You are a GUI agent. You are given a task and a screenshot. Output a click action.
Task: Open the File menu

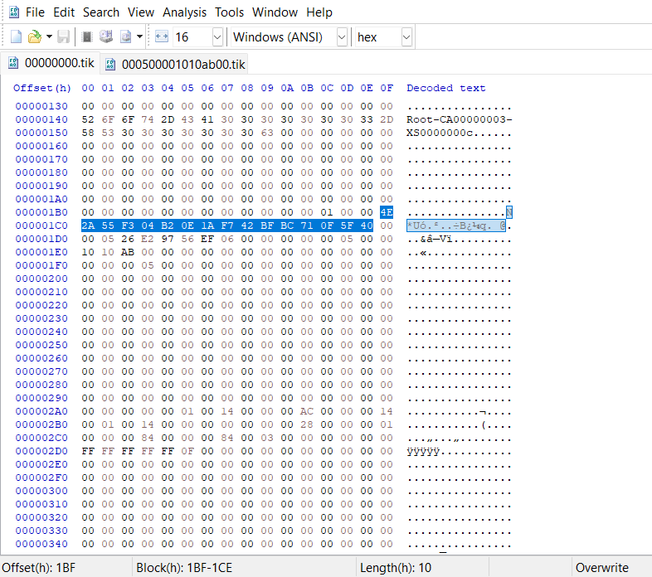click(35, 12)
